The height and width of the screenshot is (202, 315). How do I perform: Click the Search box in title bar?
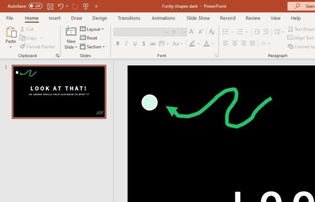(301, 6)
